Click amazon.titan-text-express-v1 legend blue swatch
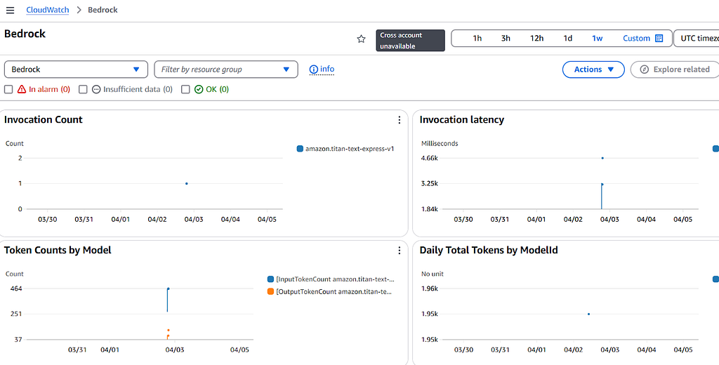Image resolution: width=719 pixels, height=365 pixels. (x=300, y=149)
